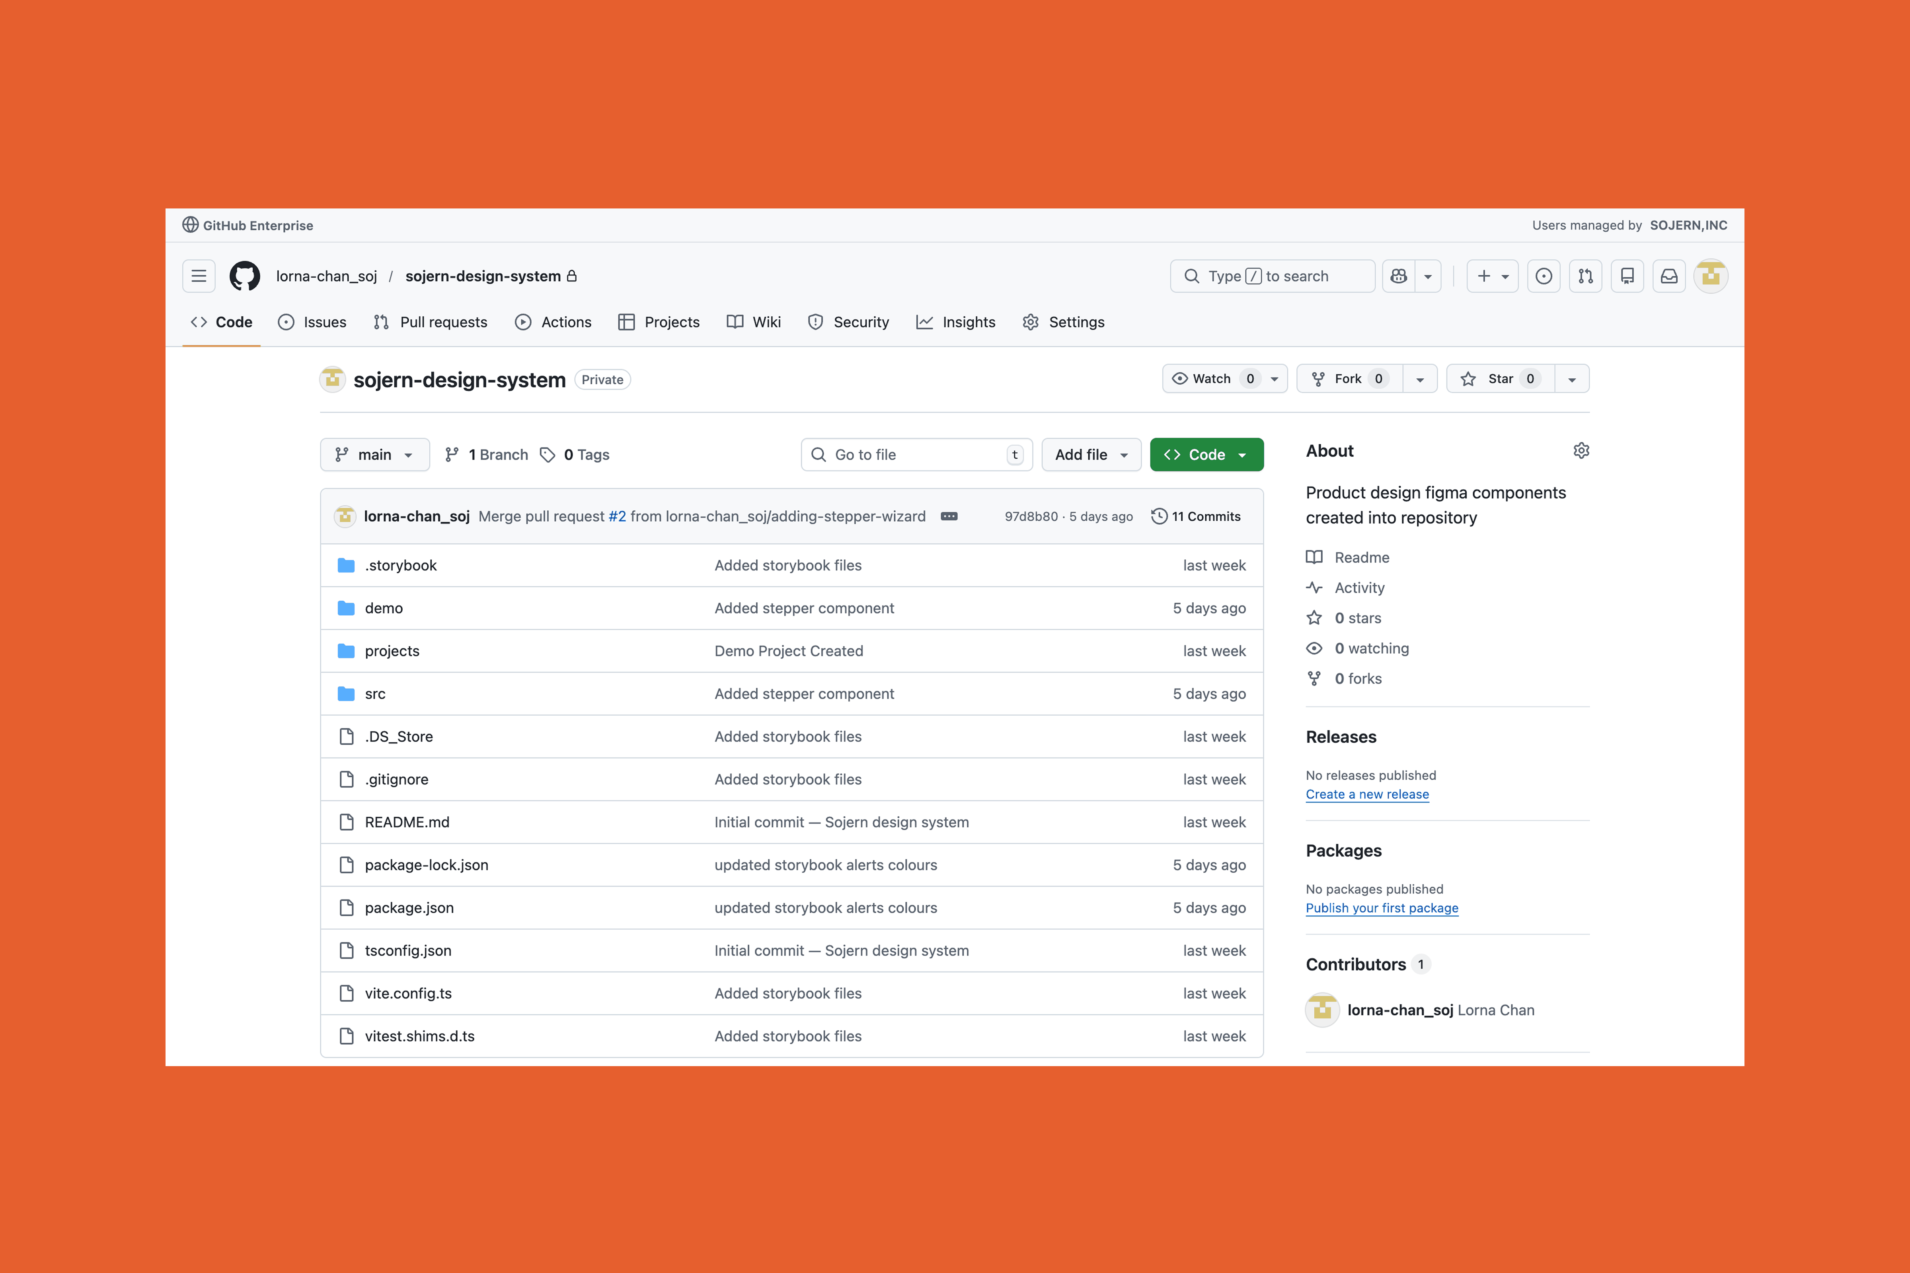Open your issues from the top bar icon
Screen dimensions: 1910x1273
(x=1544, y=276)
